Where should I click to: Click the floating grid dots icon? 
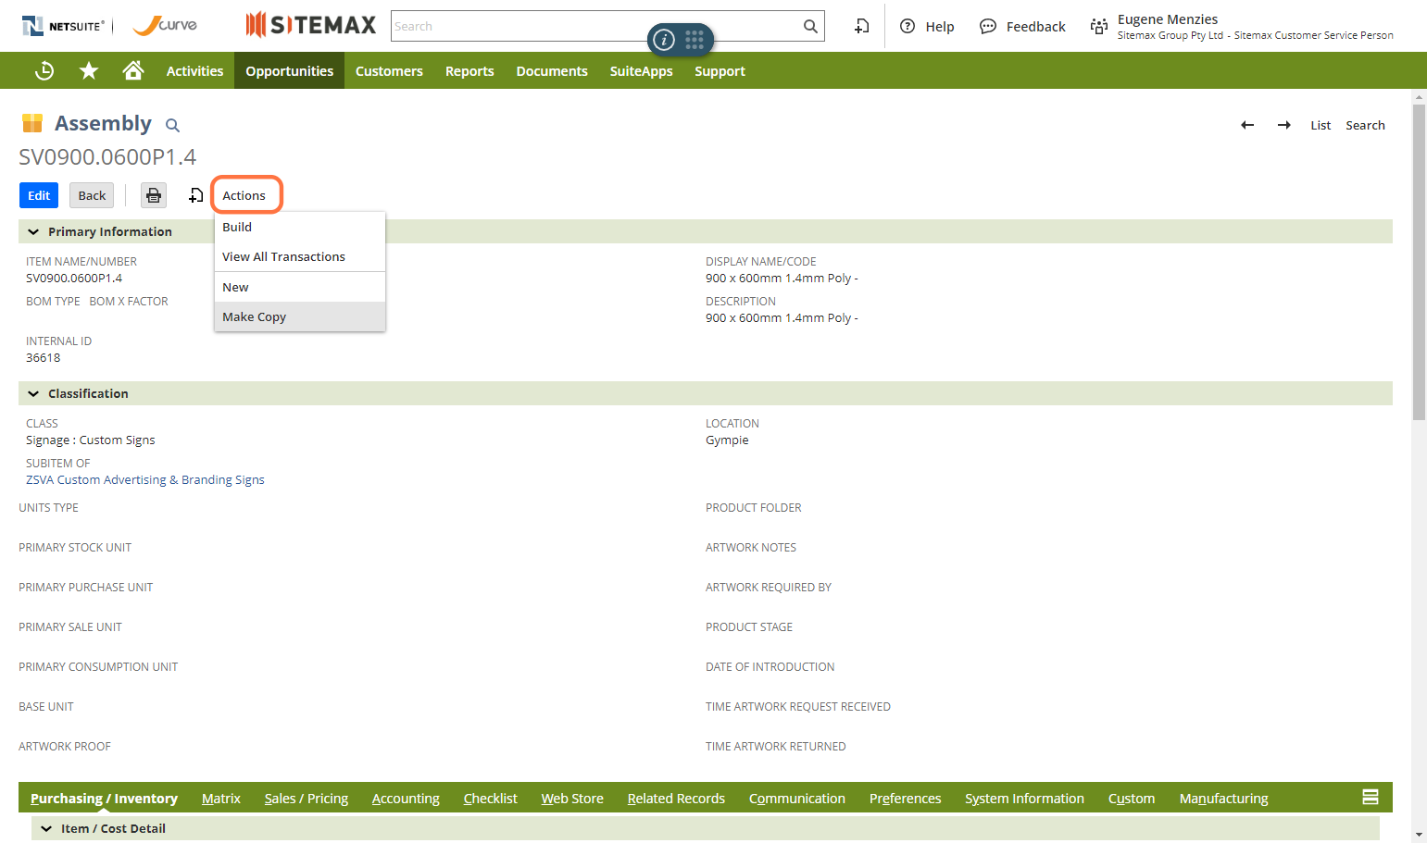695,39
